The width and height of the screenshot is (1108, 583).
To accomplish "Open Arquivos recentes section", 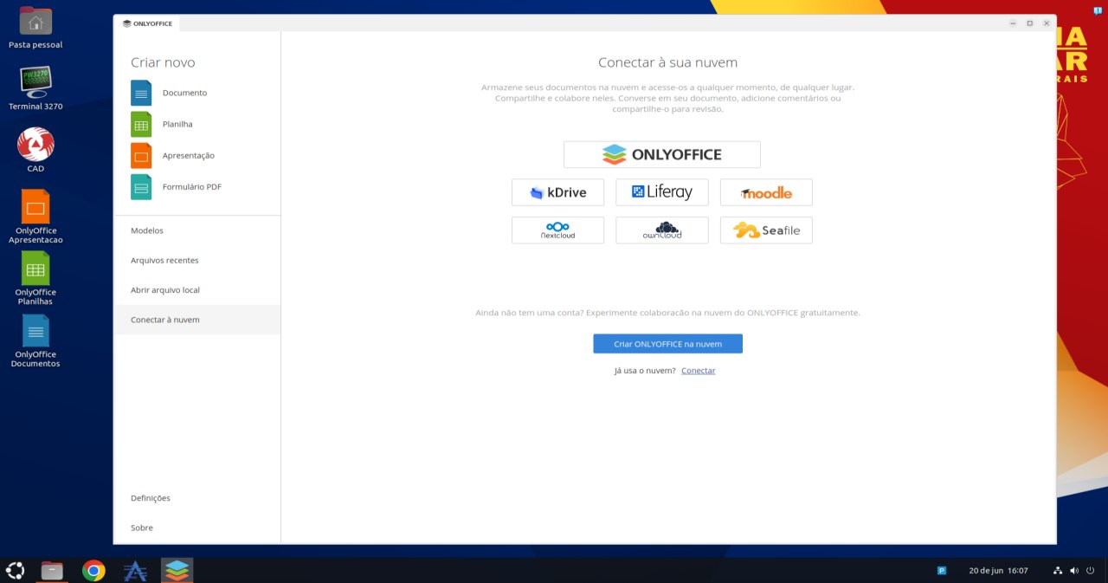I will 164,260.
